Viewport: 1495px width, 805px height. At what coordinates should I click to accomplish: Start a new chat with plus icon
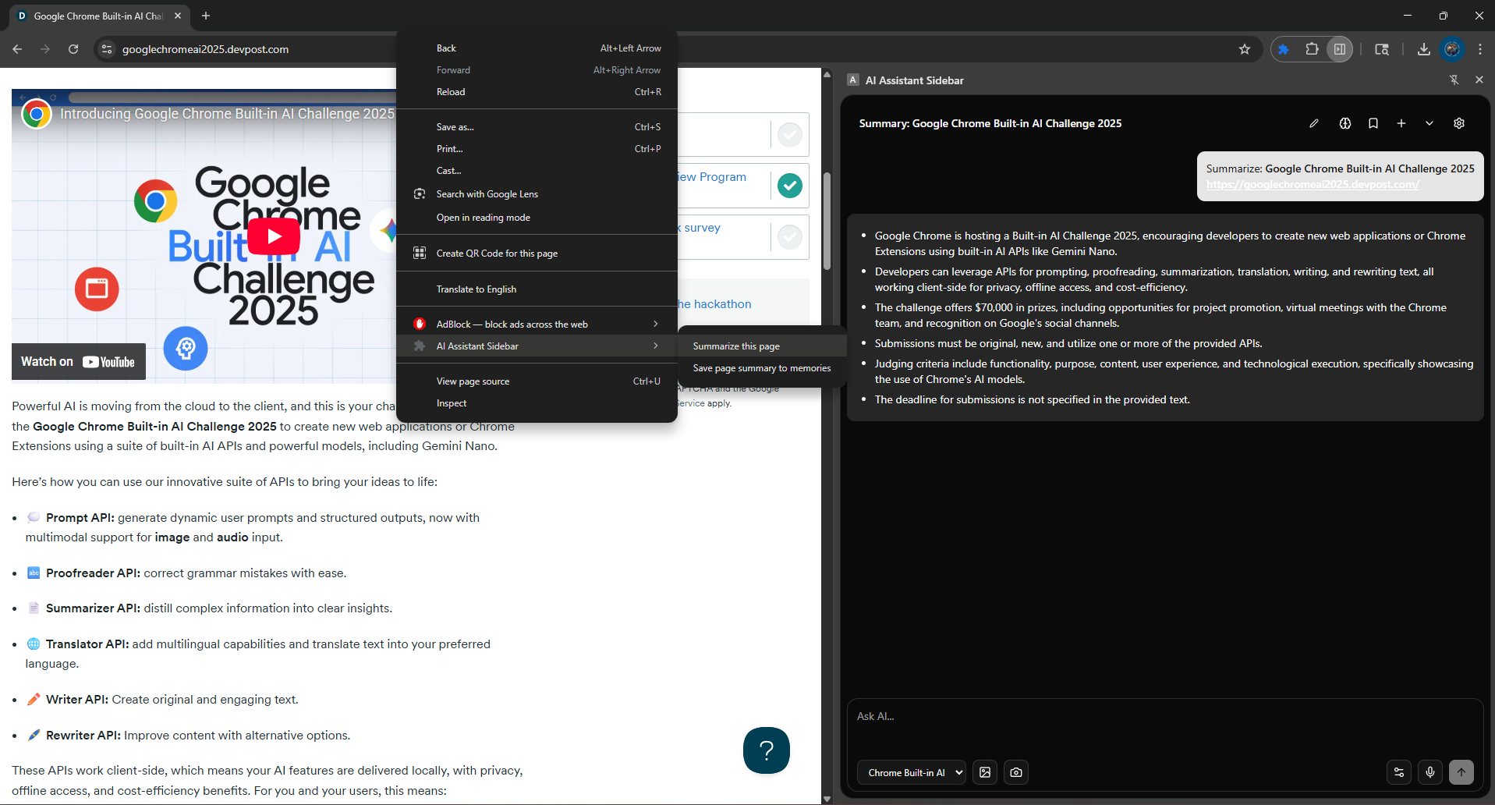[1401, 123]
